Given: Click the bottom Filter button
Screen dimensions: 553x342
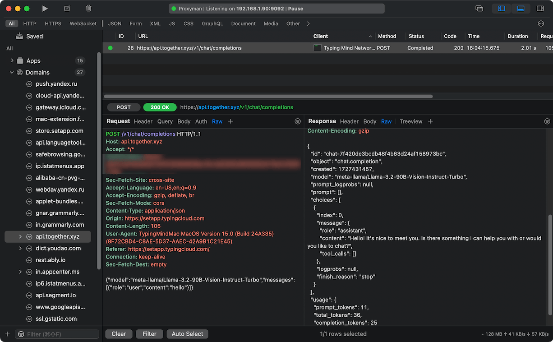Looking at the screenshot, I should (x=149, y=334).
